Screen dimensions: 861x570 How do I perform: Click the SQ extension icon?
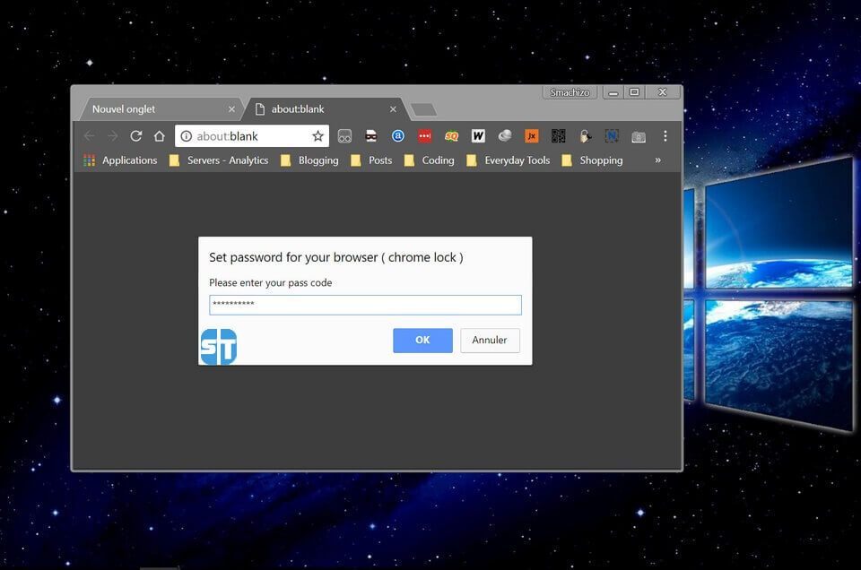click(x=451, y=136)
